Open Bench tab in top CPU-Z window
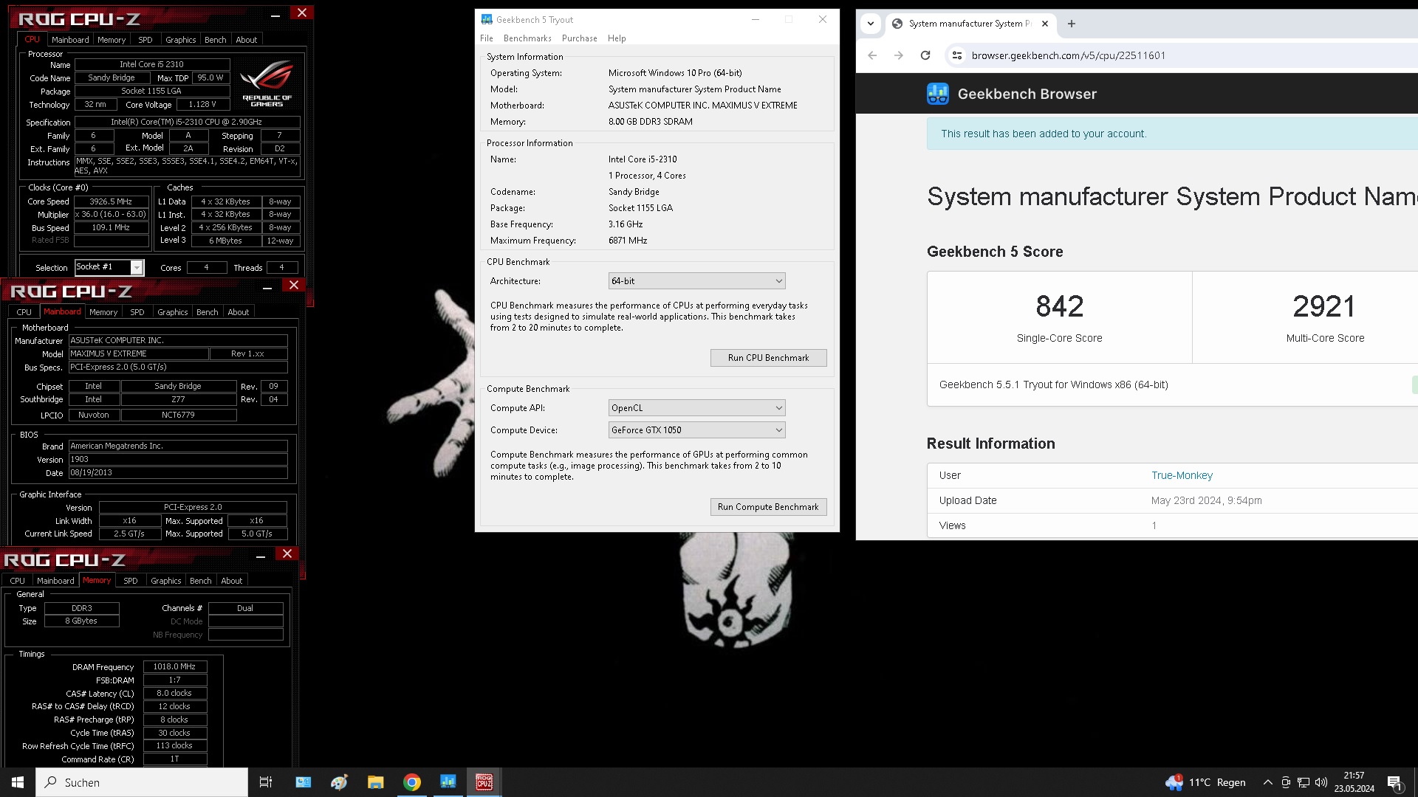This screenshot has height=797, width=1418. pos(216,40)
